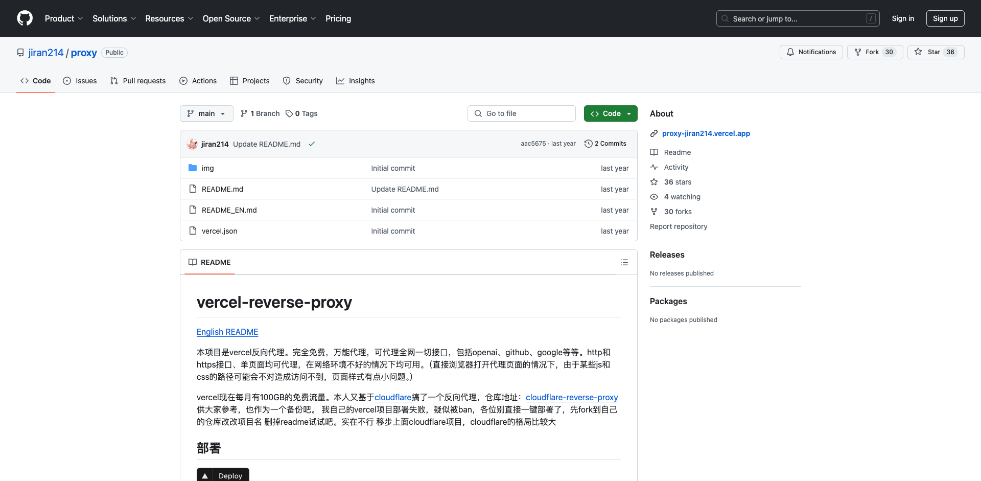
Task: Open the cloudflare-reverse-proxy repository link
Action: click(572, 397)
